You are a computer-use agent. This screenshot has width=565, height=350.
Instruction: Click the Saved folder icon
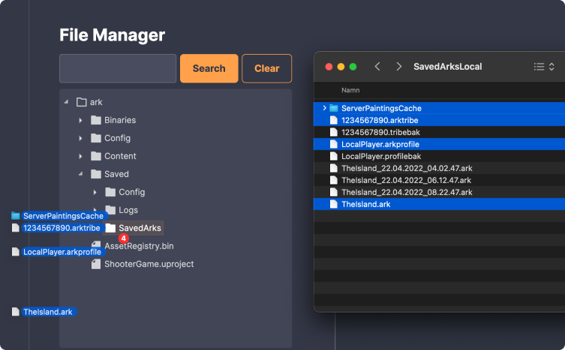(96, 174)
